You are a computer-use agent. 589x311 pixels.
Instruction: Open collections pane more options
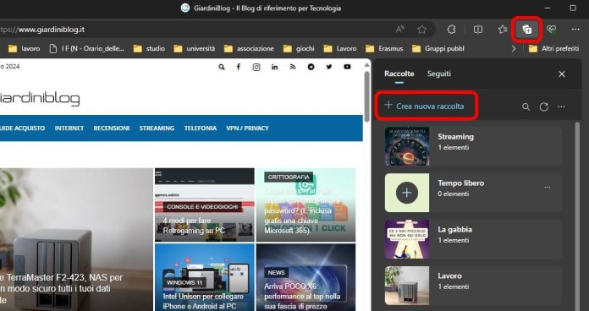click(x=561, y=107)
